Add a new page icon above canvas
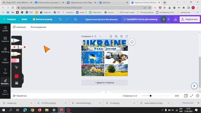Image resolution: width=201 pixels, height=113 pixels. pos(127,36)
